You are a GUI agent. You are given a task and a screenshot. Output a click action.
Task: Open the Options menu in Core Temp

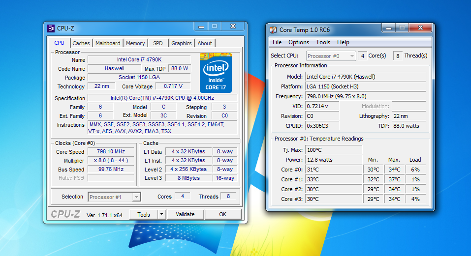[x=299, y=42]
